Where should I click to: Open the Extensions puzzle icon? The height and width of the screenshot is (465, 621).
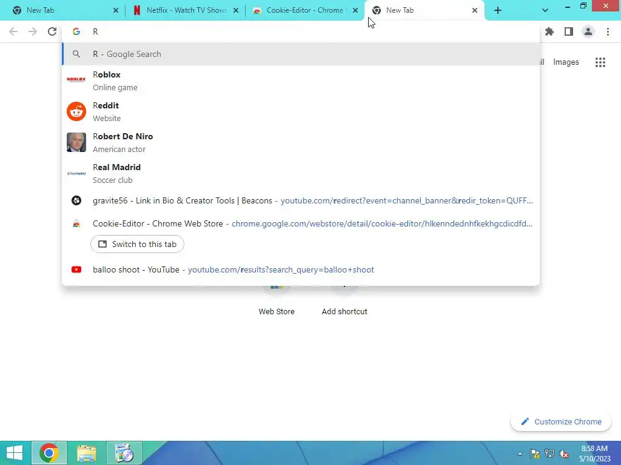[x=549, y=31]
